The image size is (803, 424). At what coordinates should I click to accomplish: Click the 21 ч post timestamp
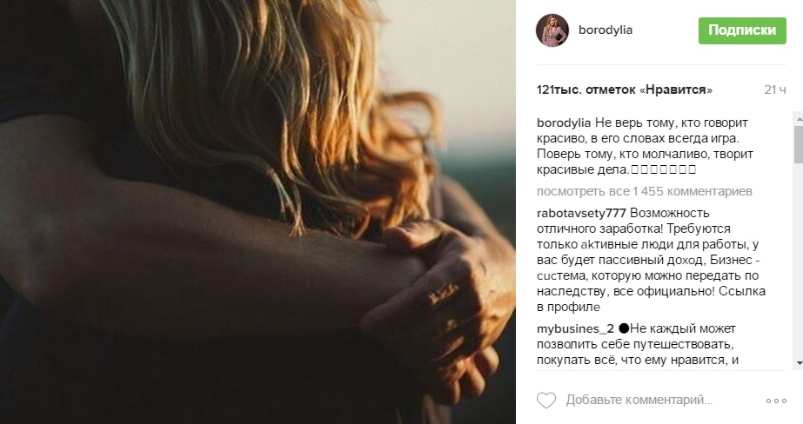(x=775, y=89)
